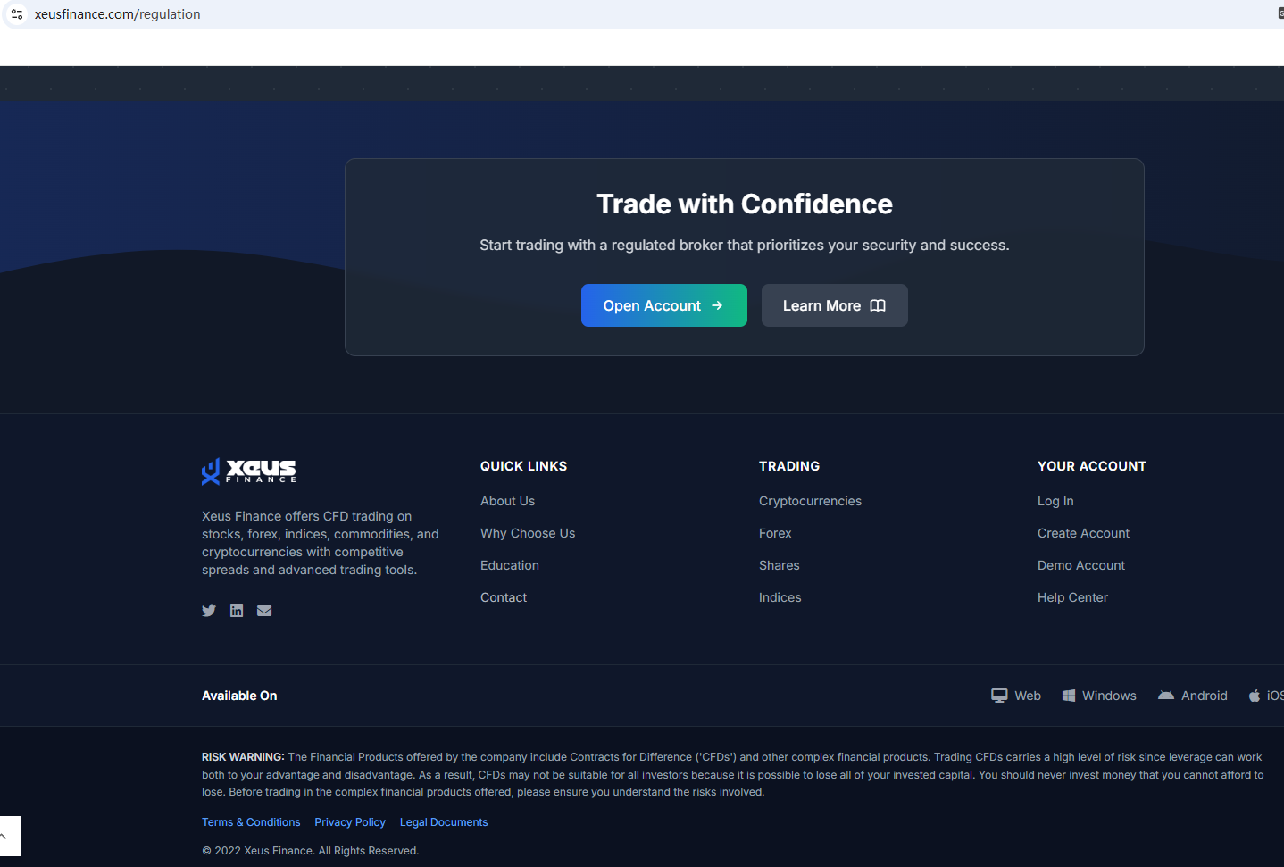Select the Android platform link
The height and width of the screenshot is (867, 1284).
click(x=1193, y=696)
